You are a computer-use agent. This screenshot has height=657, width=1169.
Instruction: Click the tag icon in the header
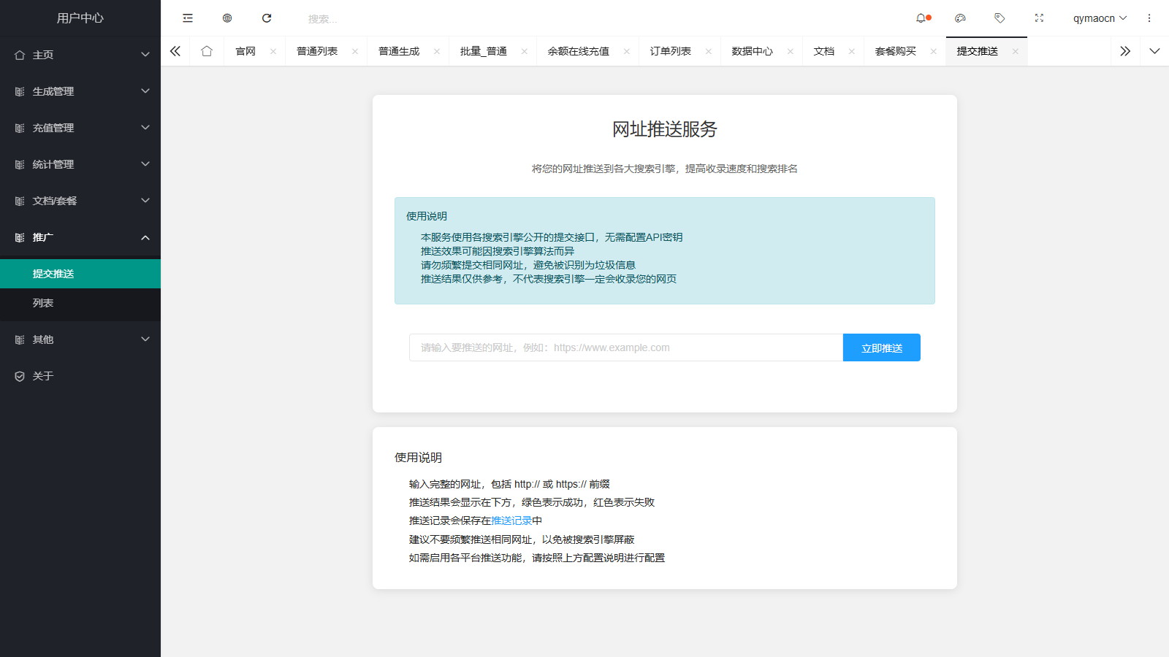[1000, 18]
